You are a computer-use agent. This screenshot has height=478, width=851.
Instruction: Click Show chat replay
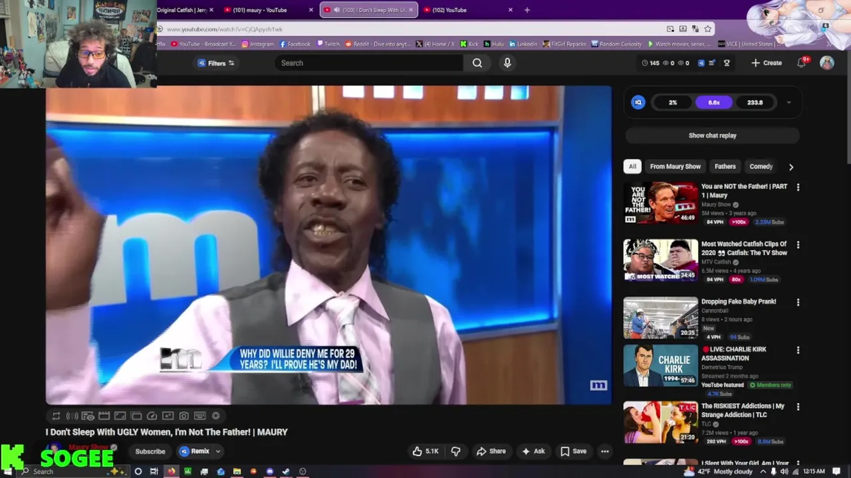coord(712,135)
